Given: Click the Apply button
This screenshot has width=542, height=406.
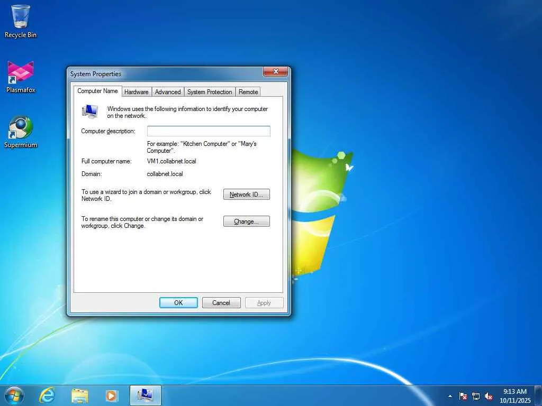Looking at the screenshot, I should coord(264,303).
